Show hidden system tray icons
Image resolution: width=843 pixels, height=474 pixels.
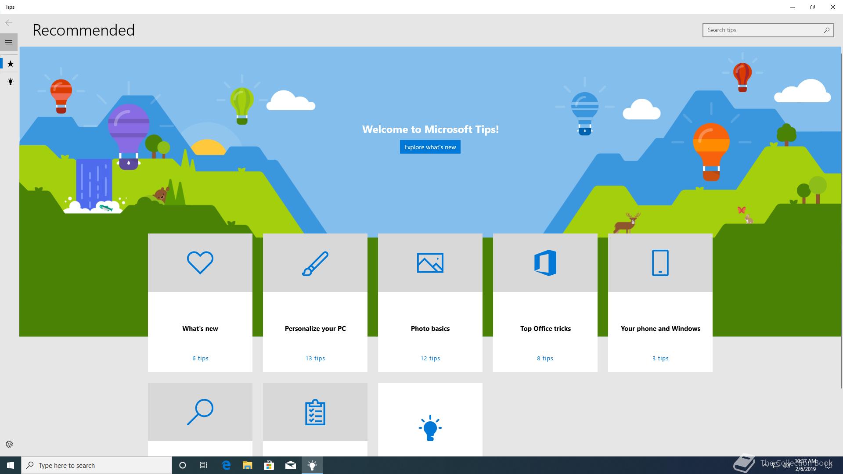tap(766, 466)
